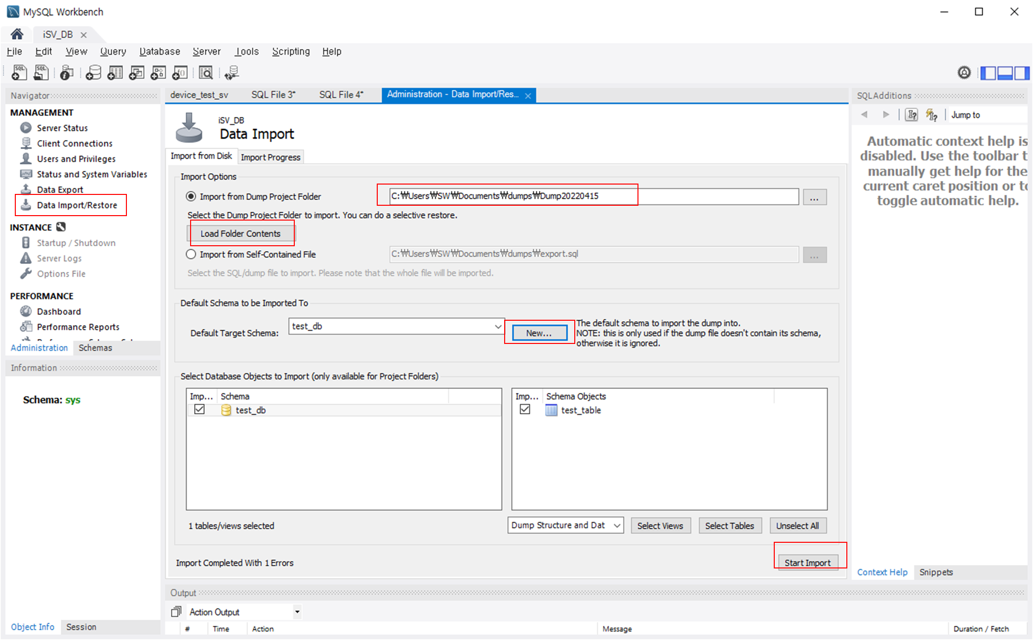Expand the Dump Structure and Data dropdown
Viewport: 1033px width, 640px height.
click(x=616, y=526)
